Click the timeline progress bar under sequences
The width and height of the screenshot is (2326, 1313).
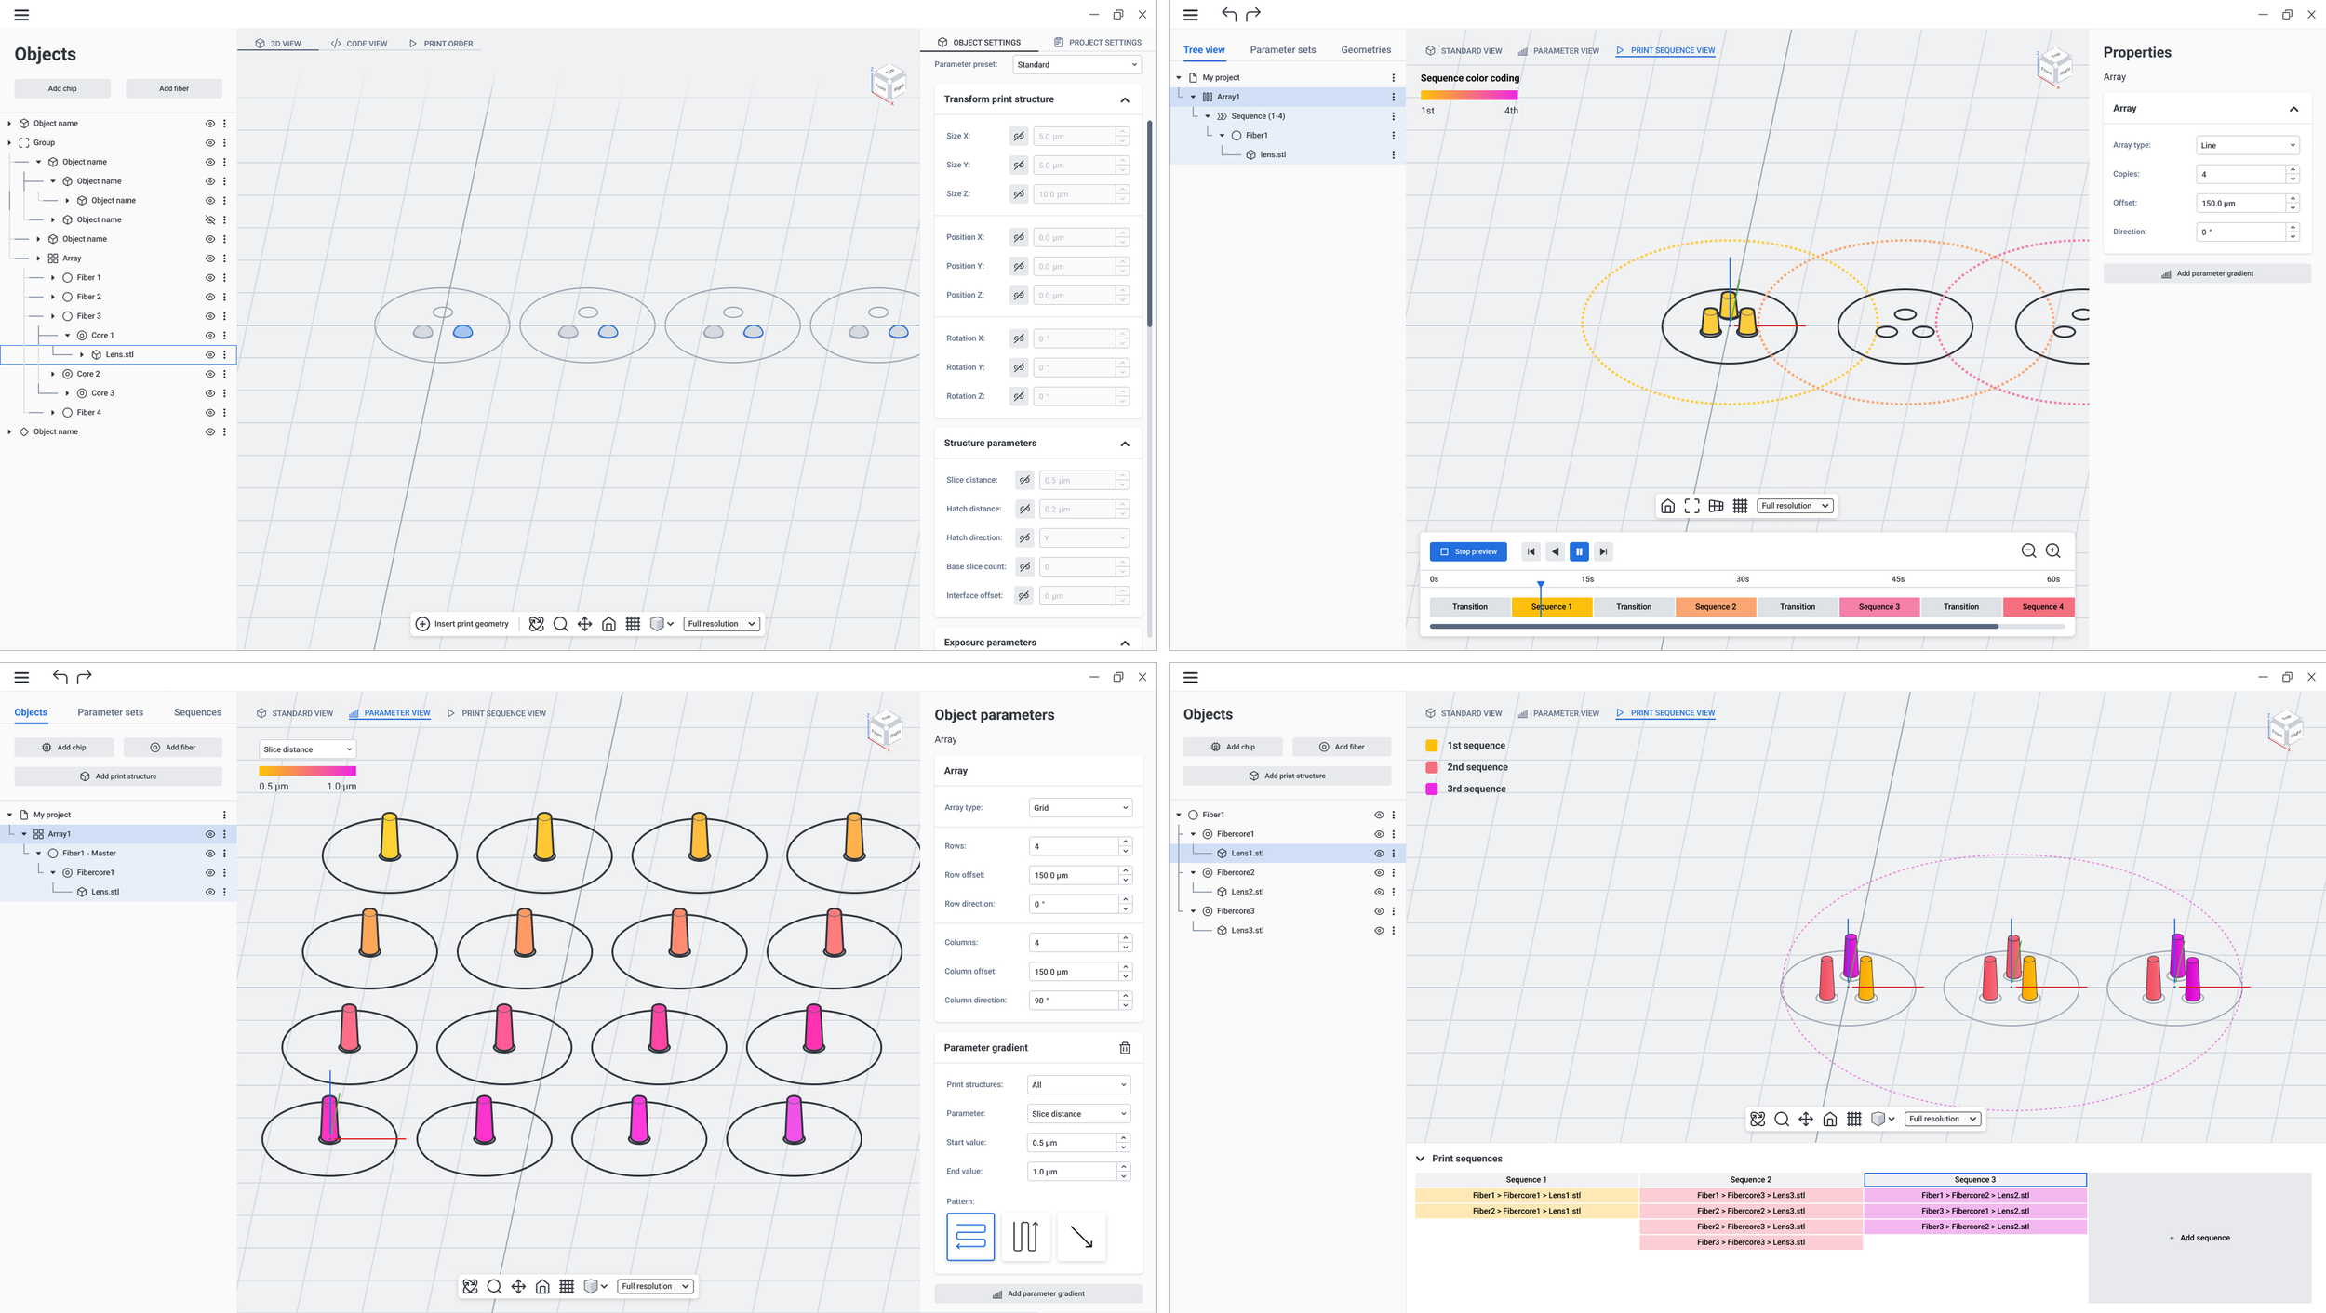pos(1713,627)
